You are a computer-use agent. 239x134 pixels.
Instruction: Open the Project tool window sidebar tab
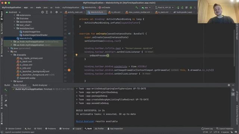1,15
